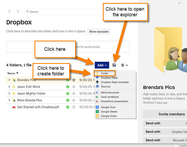Click the Invite members button
This screenshot has width=187, height=147.
165,114
